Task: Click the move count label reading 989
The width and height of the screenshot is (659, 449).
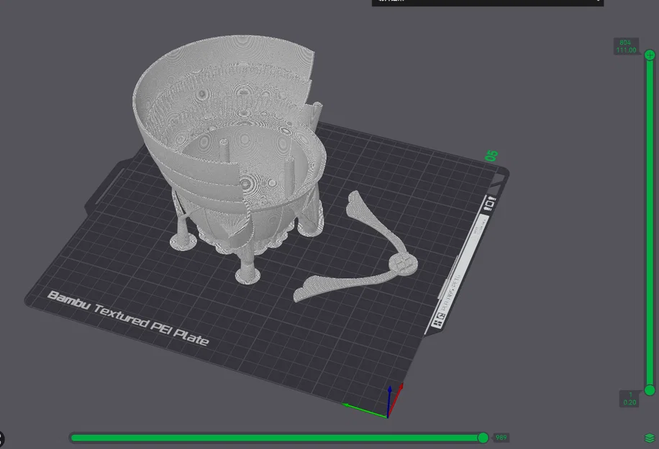Action: [x=501, y=438]
